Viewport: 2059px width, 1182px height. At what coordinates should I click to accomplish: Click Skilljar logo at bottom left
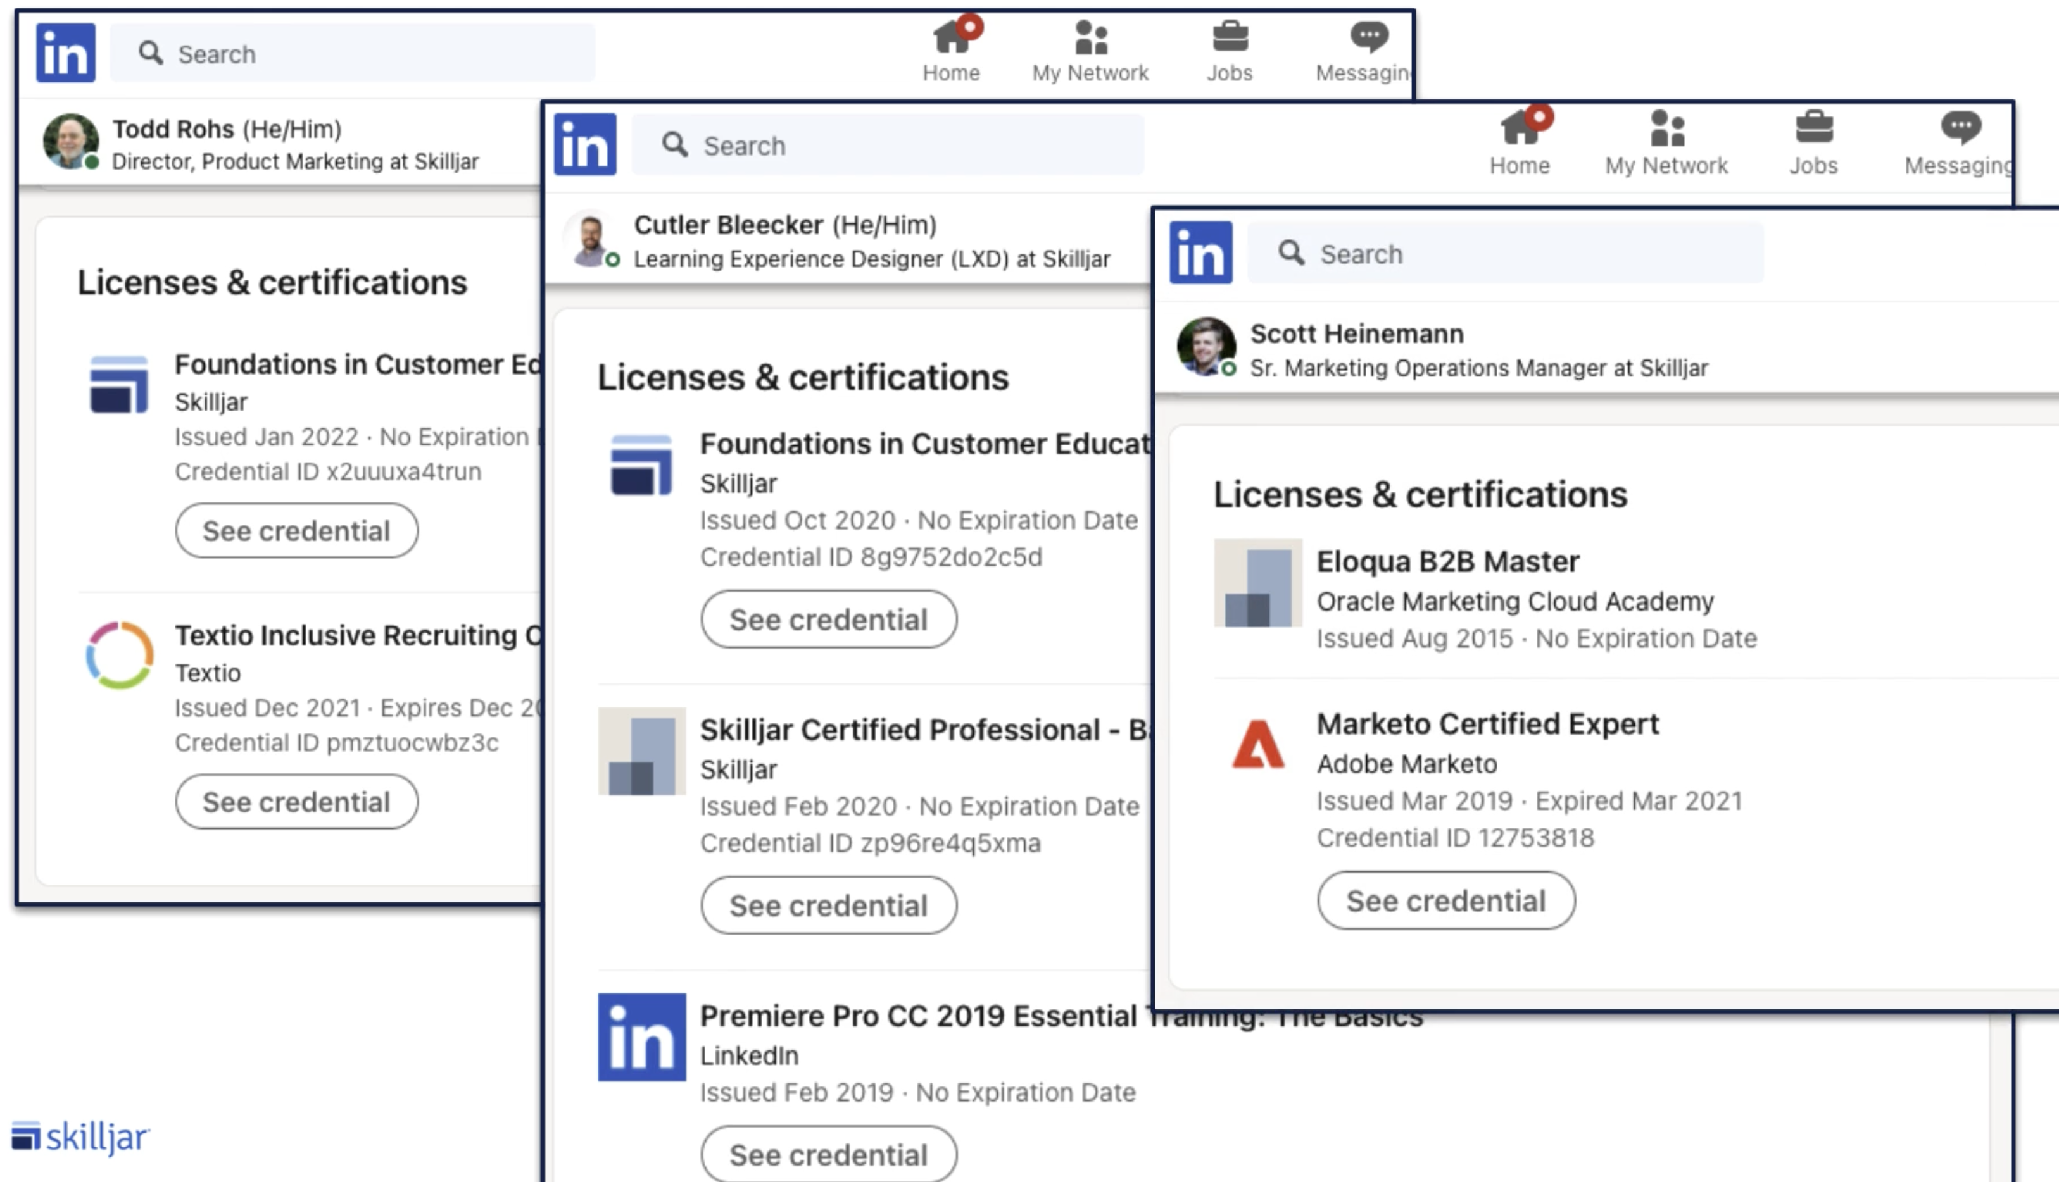80,1136
